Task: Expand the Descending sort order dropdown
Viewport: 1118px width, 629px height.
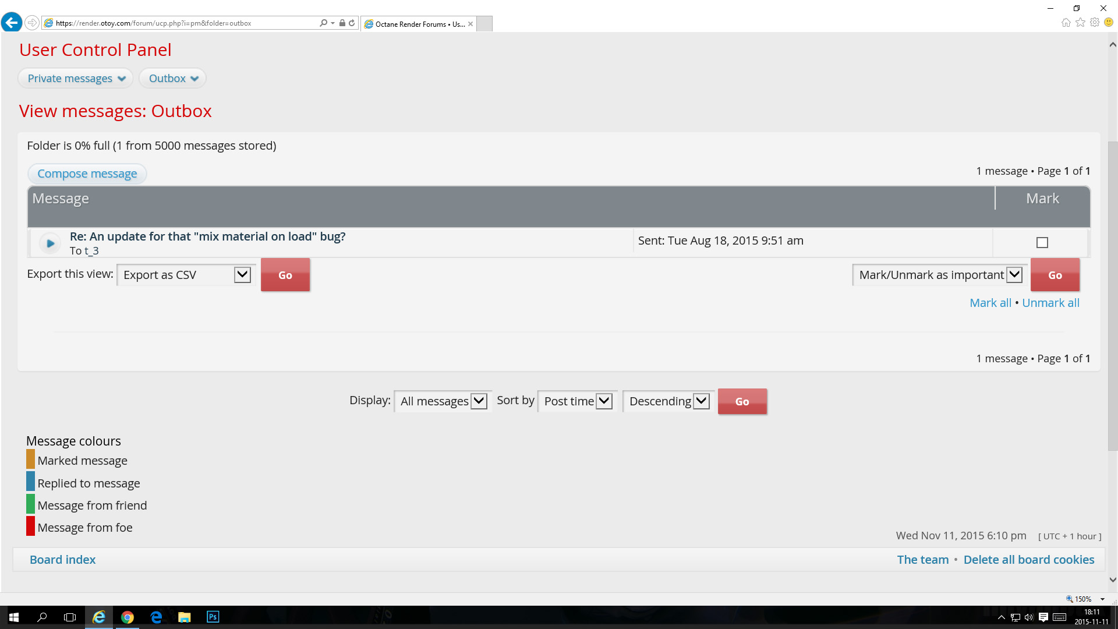Action: (x=668, y=401)
